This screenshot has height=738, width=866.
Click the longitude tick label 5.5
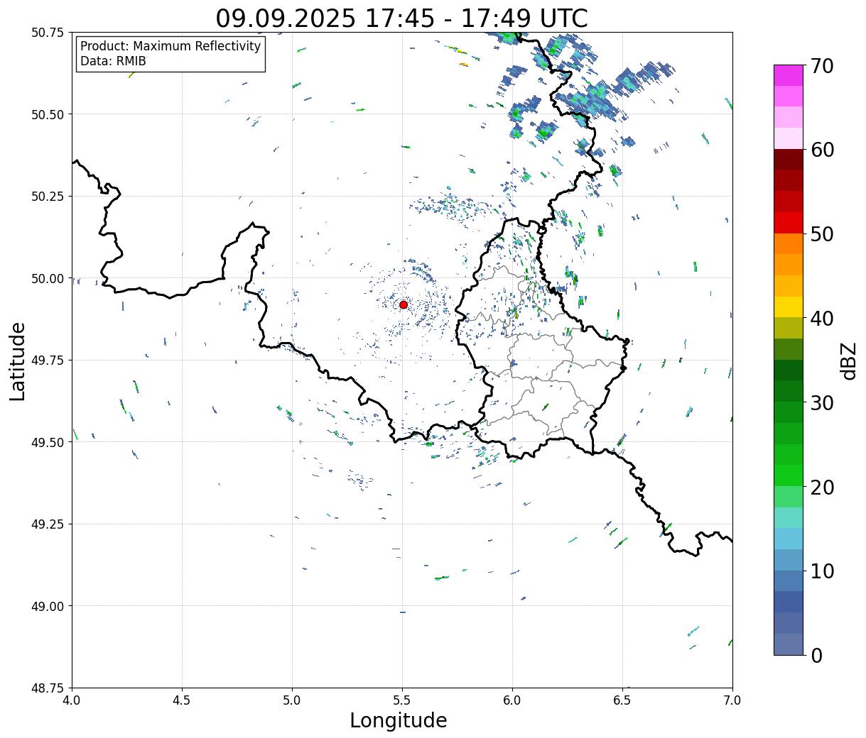pyautogui.click(x=402, y=700)
